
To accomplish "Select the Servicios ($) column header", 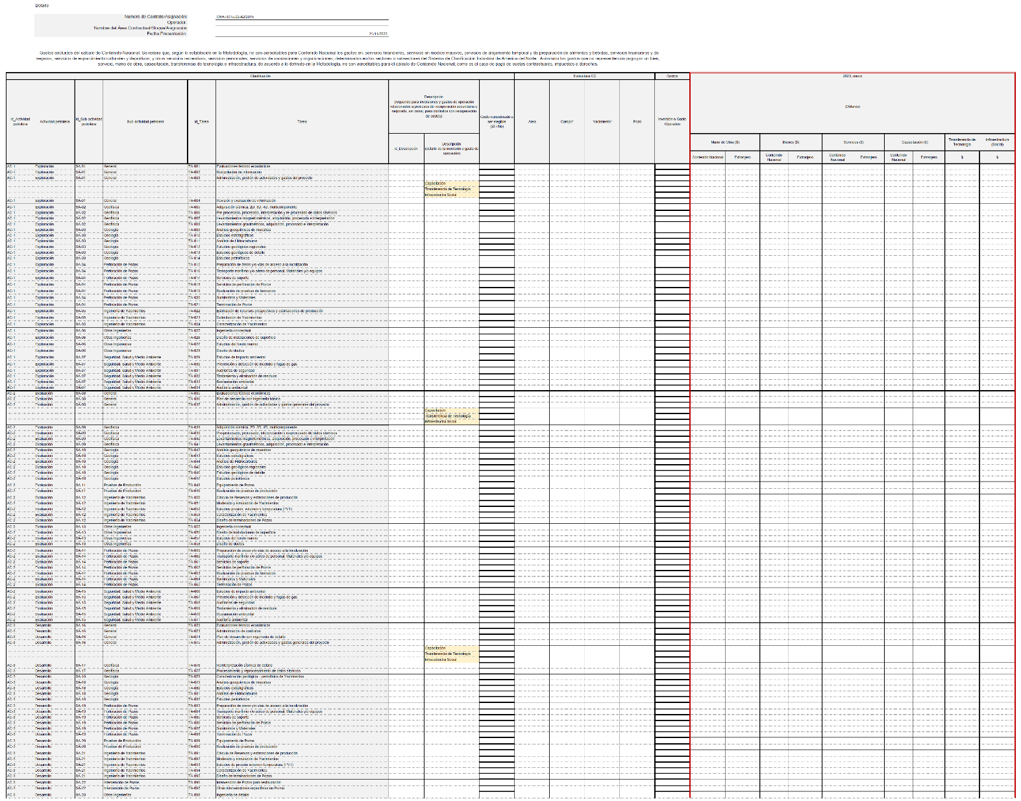I will point(853,142).
